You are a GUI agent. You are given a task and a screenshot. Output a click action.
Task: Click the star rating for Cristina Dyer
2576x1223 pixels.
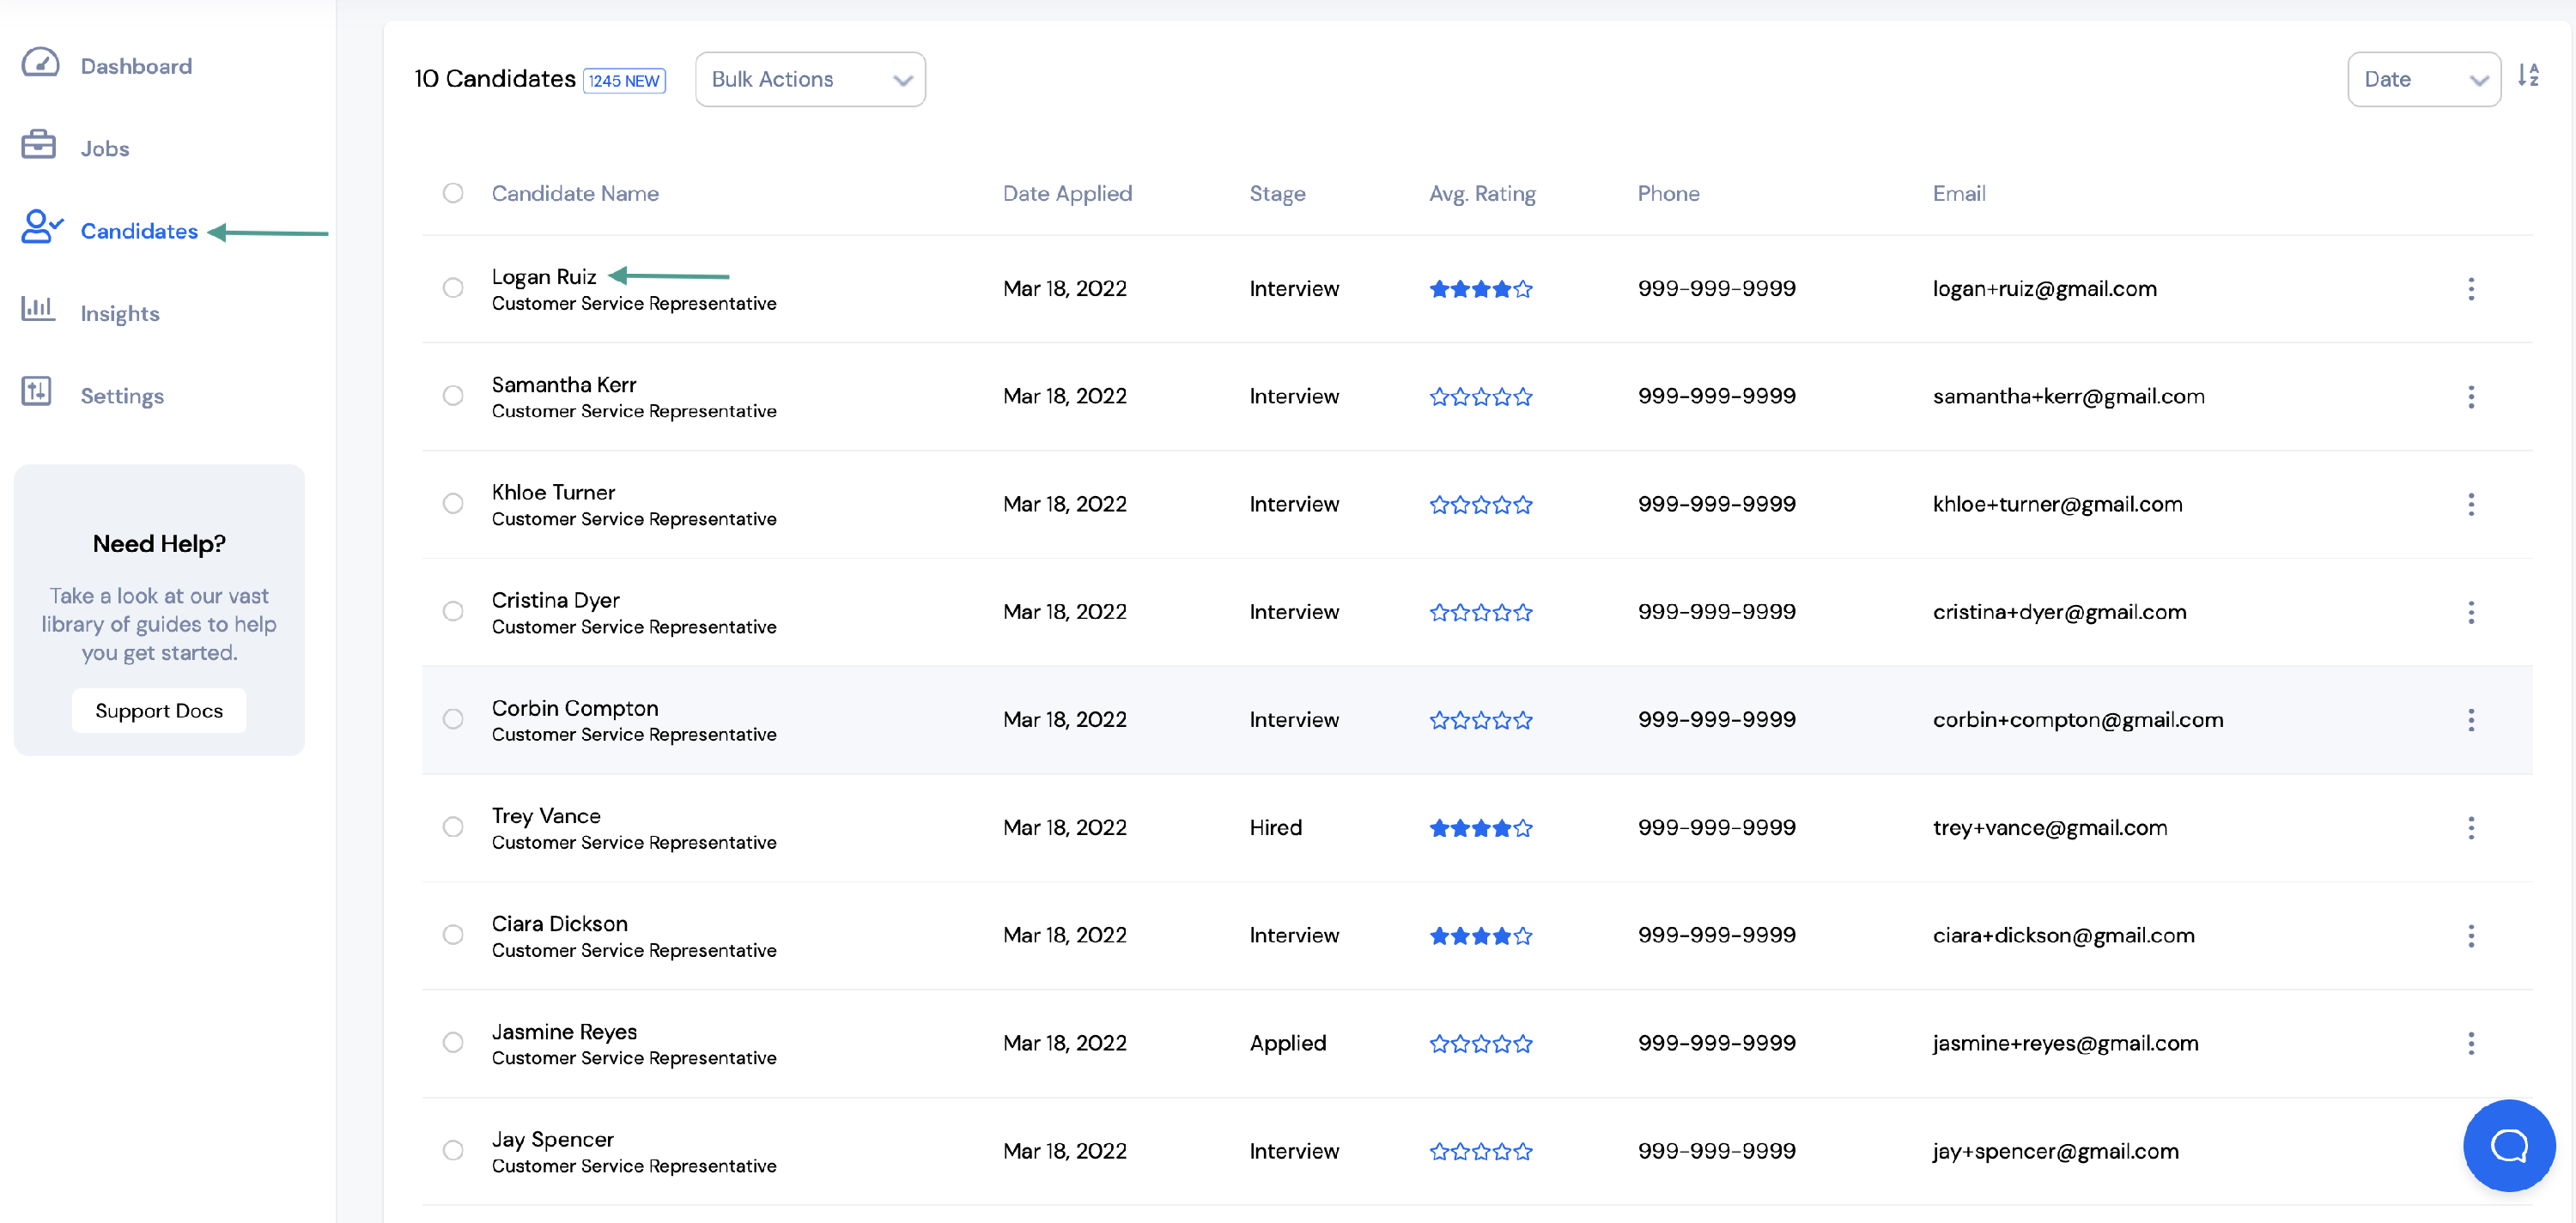1480,613
